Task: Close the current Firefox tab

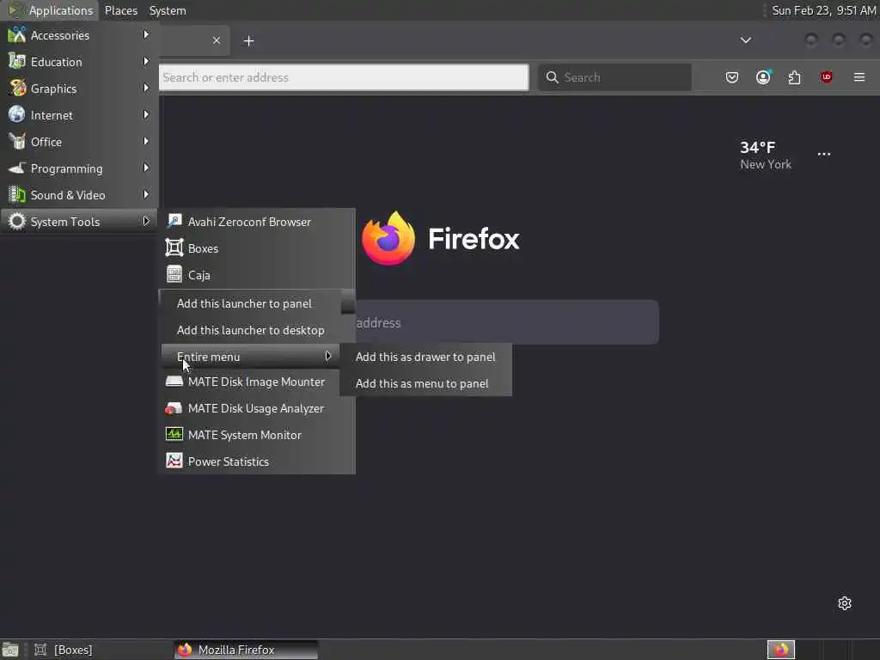Action: pos(216,40)
